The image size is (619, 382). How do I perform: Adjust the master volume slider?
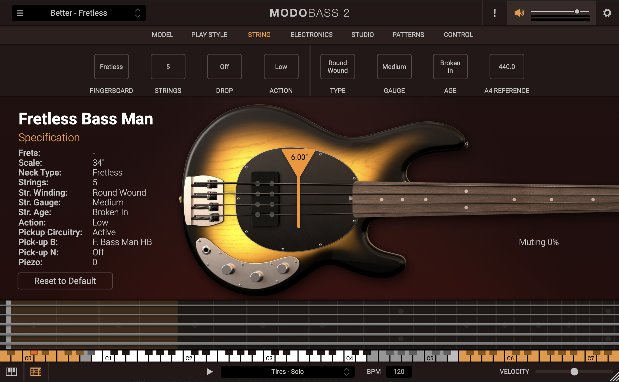(x=576, y=11)
